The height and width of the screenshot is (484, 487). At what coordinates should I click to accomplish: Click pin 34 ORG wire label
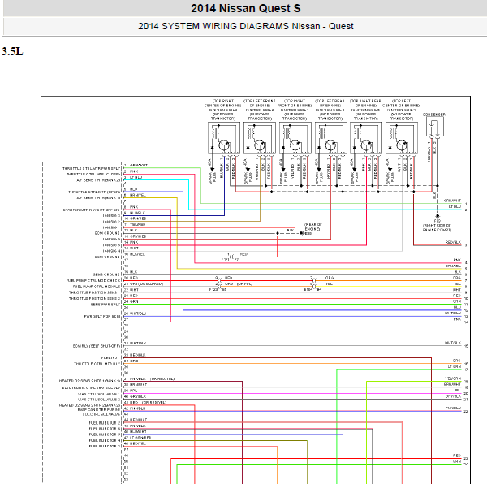[x=134, y=361]
